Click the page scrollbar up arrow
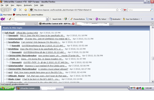The width and height of the screenshot is (154, 100). tap(153, 27)
